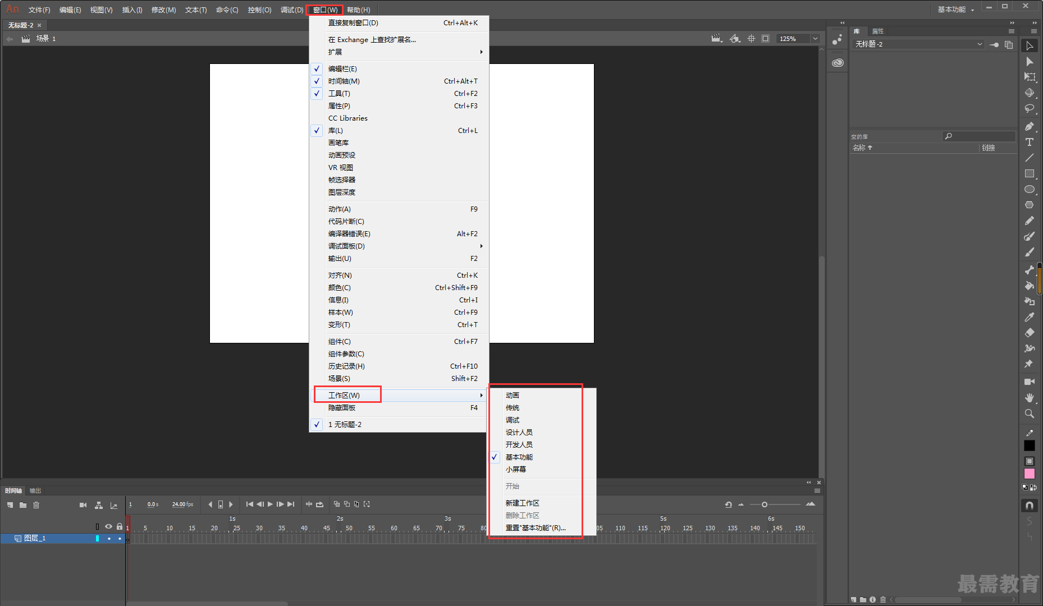Screen dimensions: 1043x606
Task: Open the CC Libraries collapsed panel icon
Action: (x=838, y=63)
